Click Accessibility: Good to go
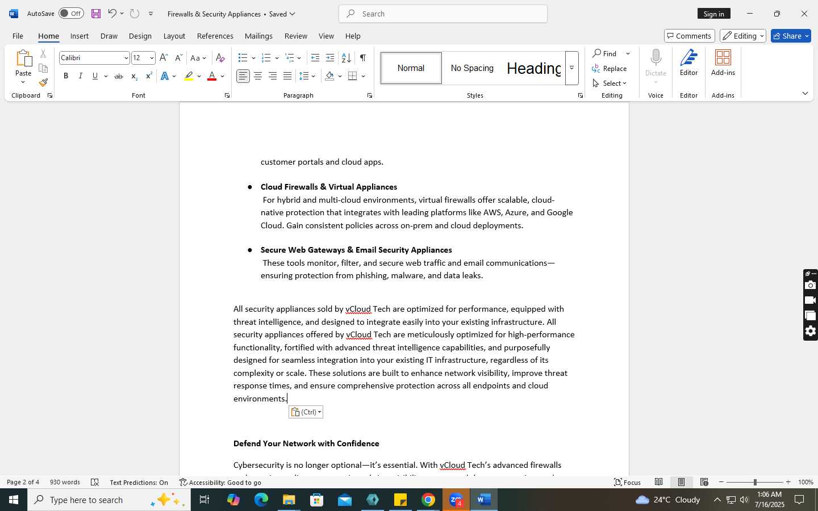Viewport: 818px width, 511px height. [x=220, y=482]
